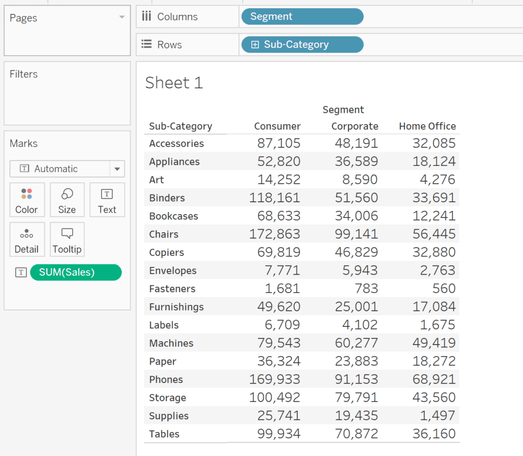Select the Home Office segment header
Image resolution: width=523 pixels, height=456 pixels.
(427, 126)
